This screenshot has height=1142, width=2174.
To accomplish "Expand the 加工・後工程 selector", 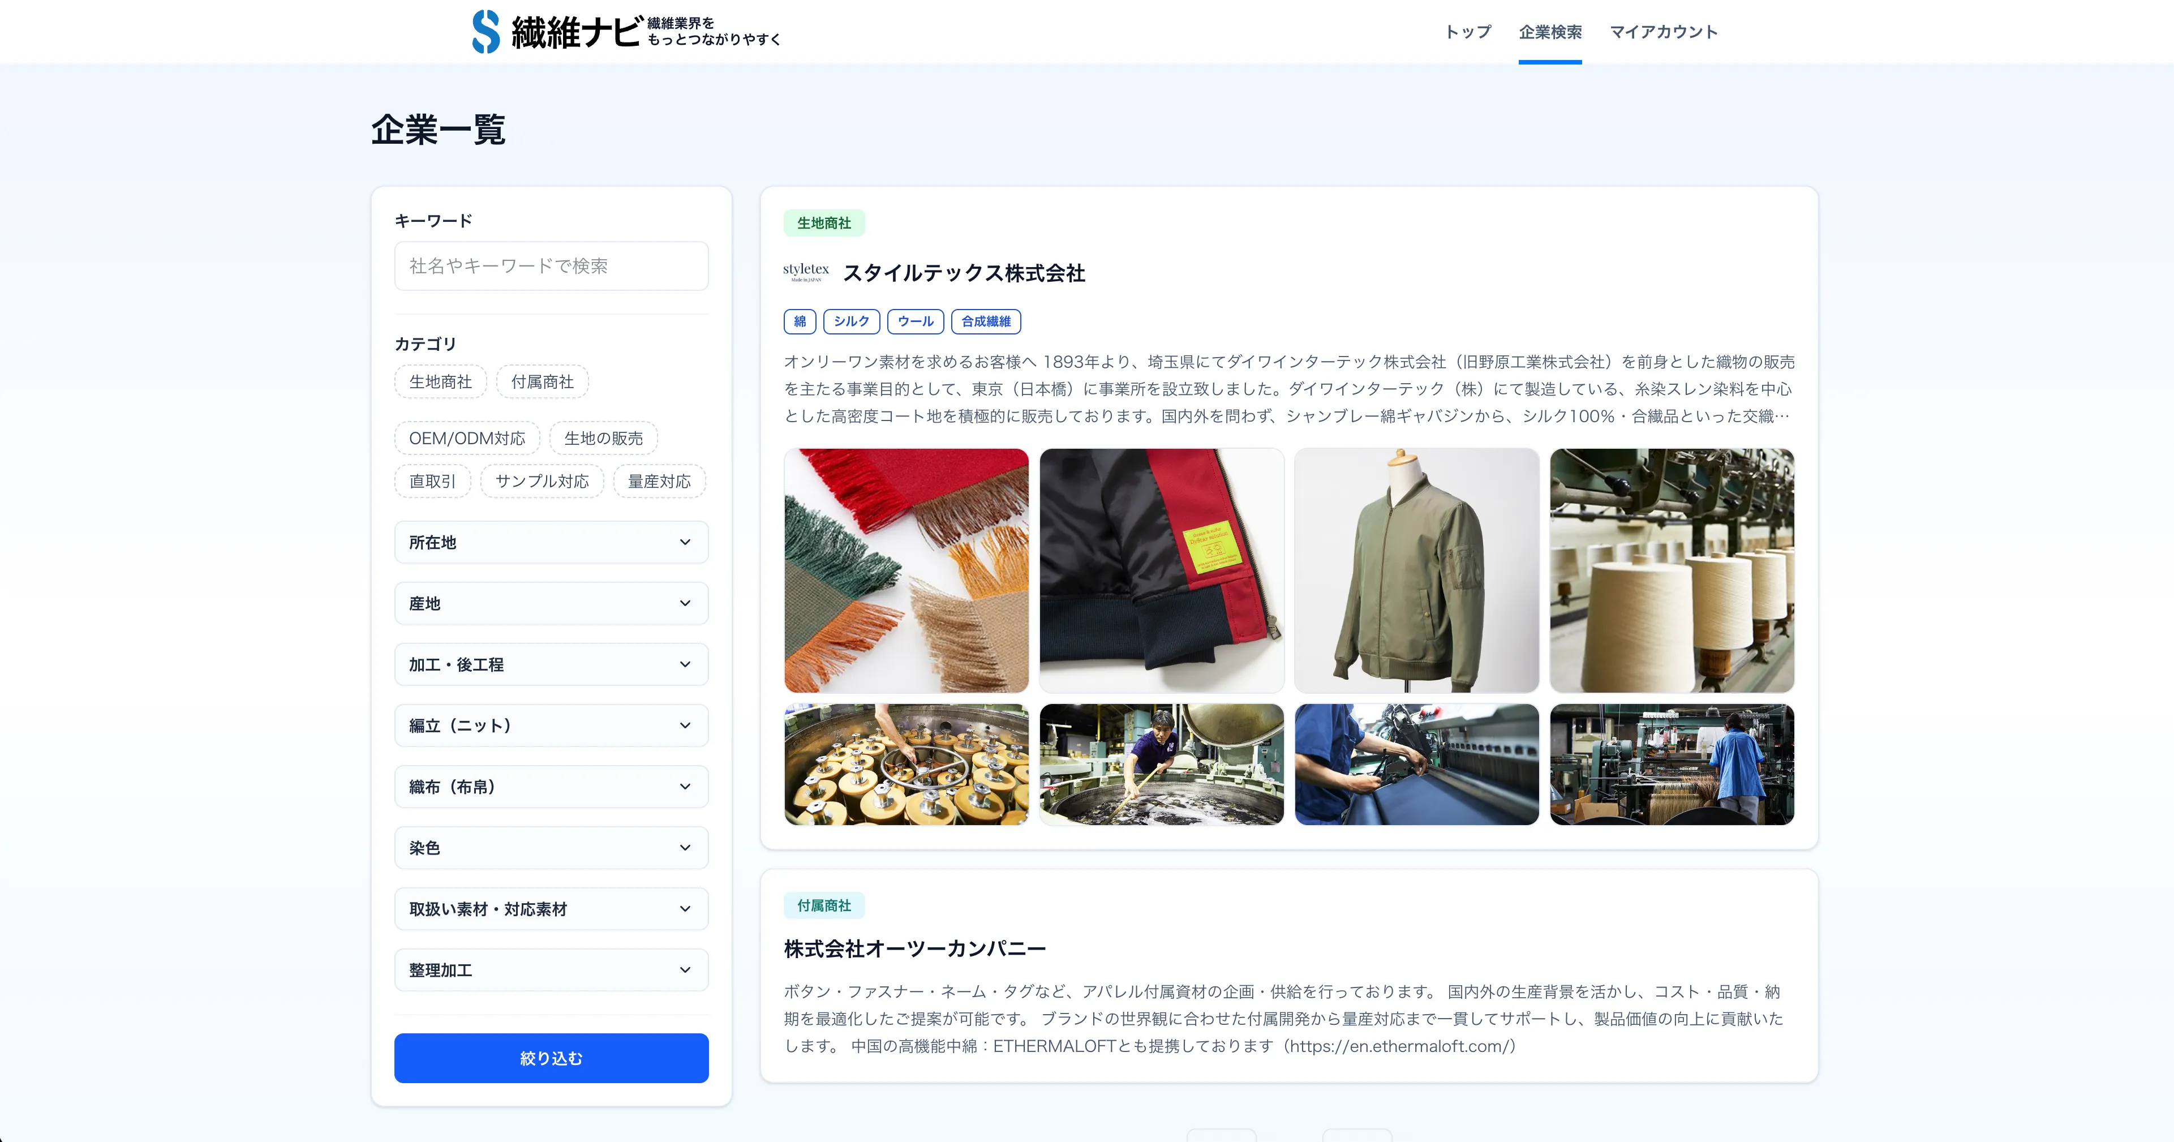I will click(550, 664).
